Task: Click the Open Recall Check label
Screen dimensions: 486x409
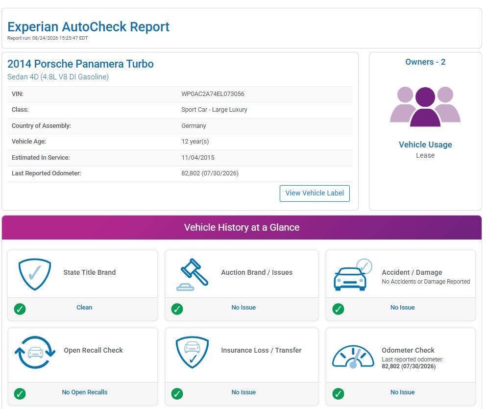Action: [x=93, y=350]
